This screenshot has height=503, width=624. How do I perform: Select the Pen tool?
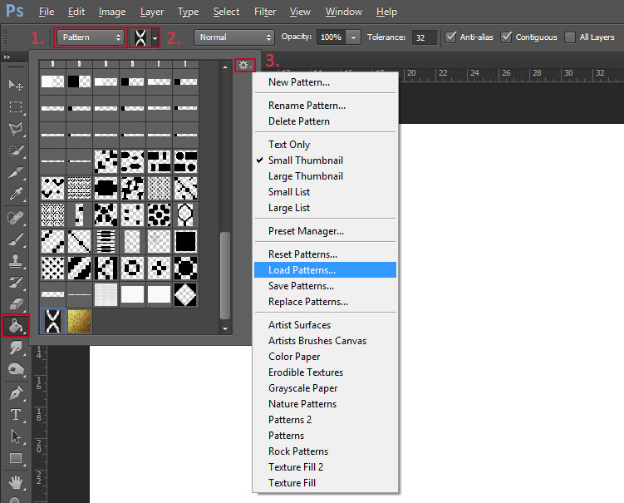(15, 392)
